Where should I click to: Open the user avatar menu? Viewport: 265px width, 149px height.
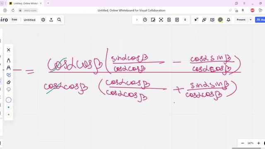point(220,20)
